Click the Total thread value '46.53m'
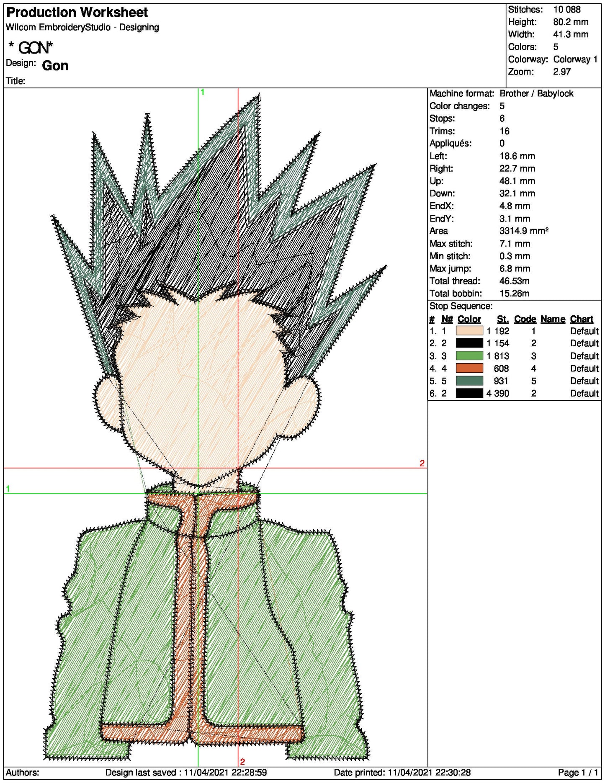This screenshot has width=605, height=783. pos(515,281)
